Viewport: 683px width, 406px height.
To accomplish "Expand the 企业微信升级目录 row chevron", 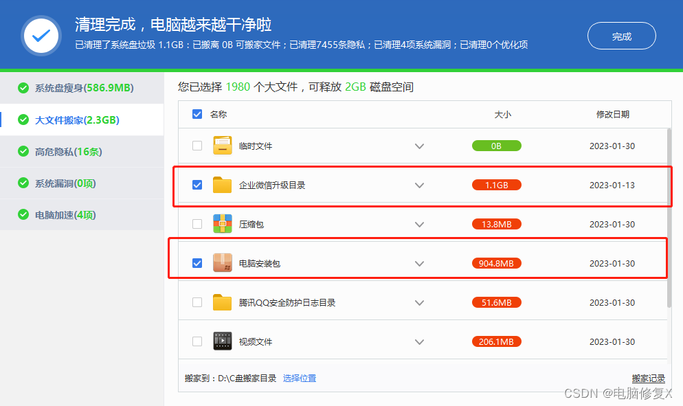I will tap(419, 185).
